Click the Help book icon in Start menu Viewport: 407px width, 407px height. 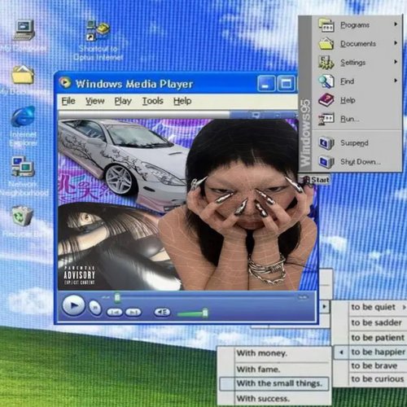[326, 100]
